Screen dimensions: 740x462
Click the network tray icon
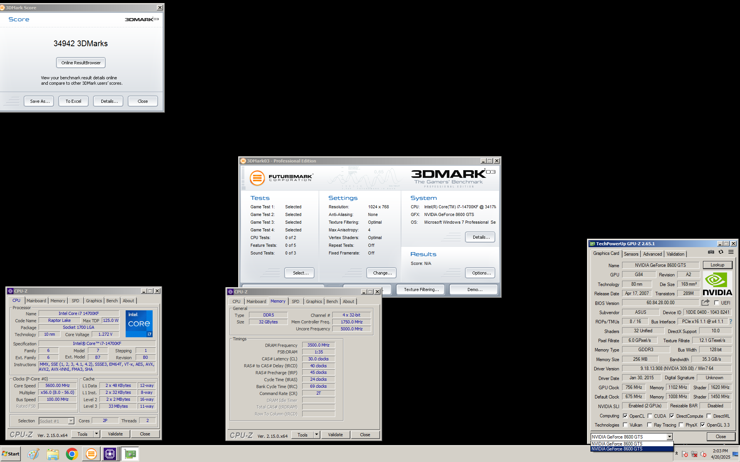click(x=694, y=454)
